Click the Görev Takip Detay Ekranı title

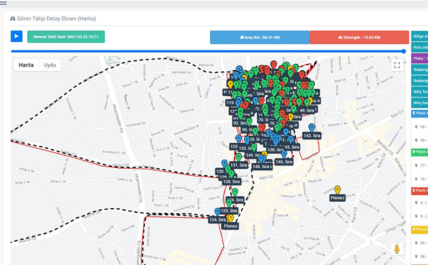click(x=56, y=19)
